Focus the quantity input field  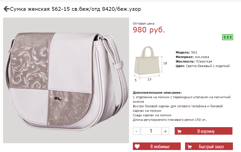(151, 131)
